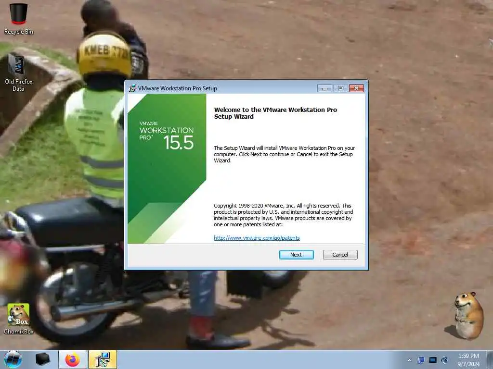Open the vmware.com/go/patents link
This screenshot has width=493, height=369.
pos(257,238)
